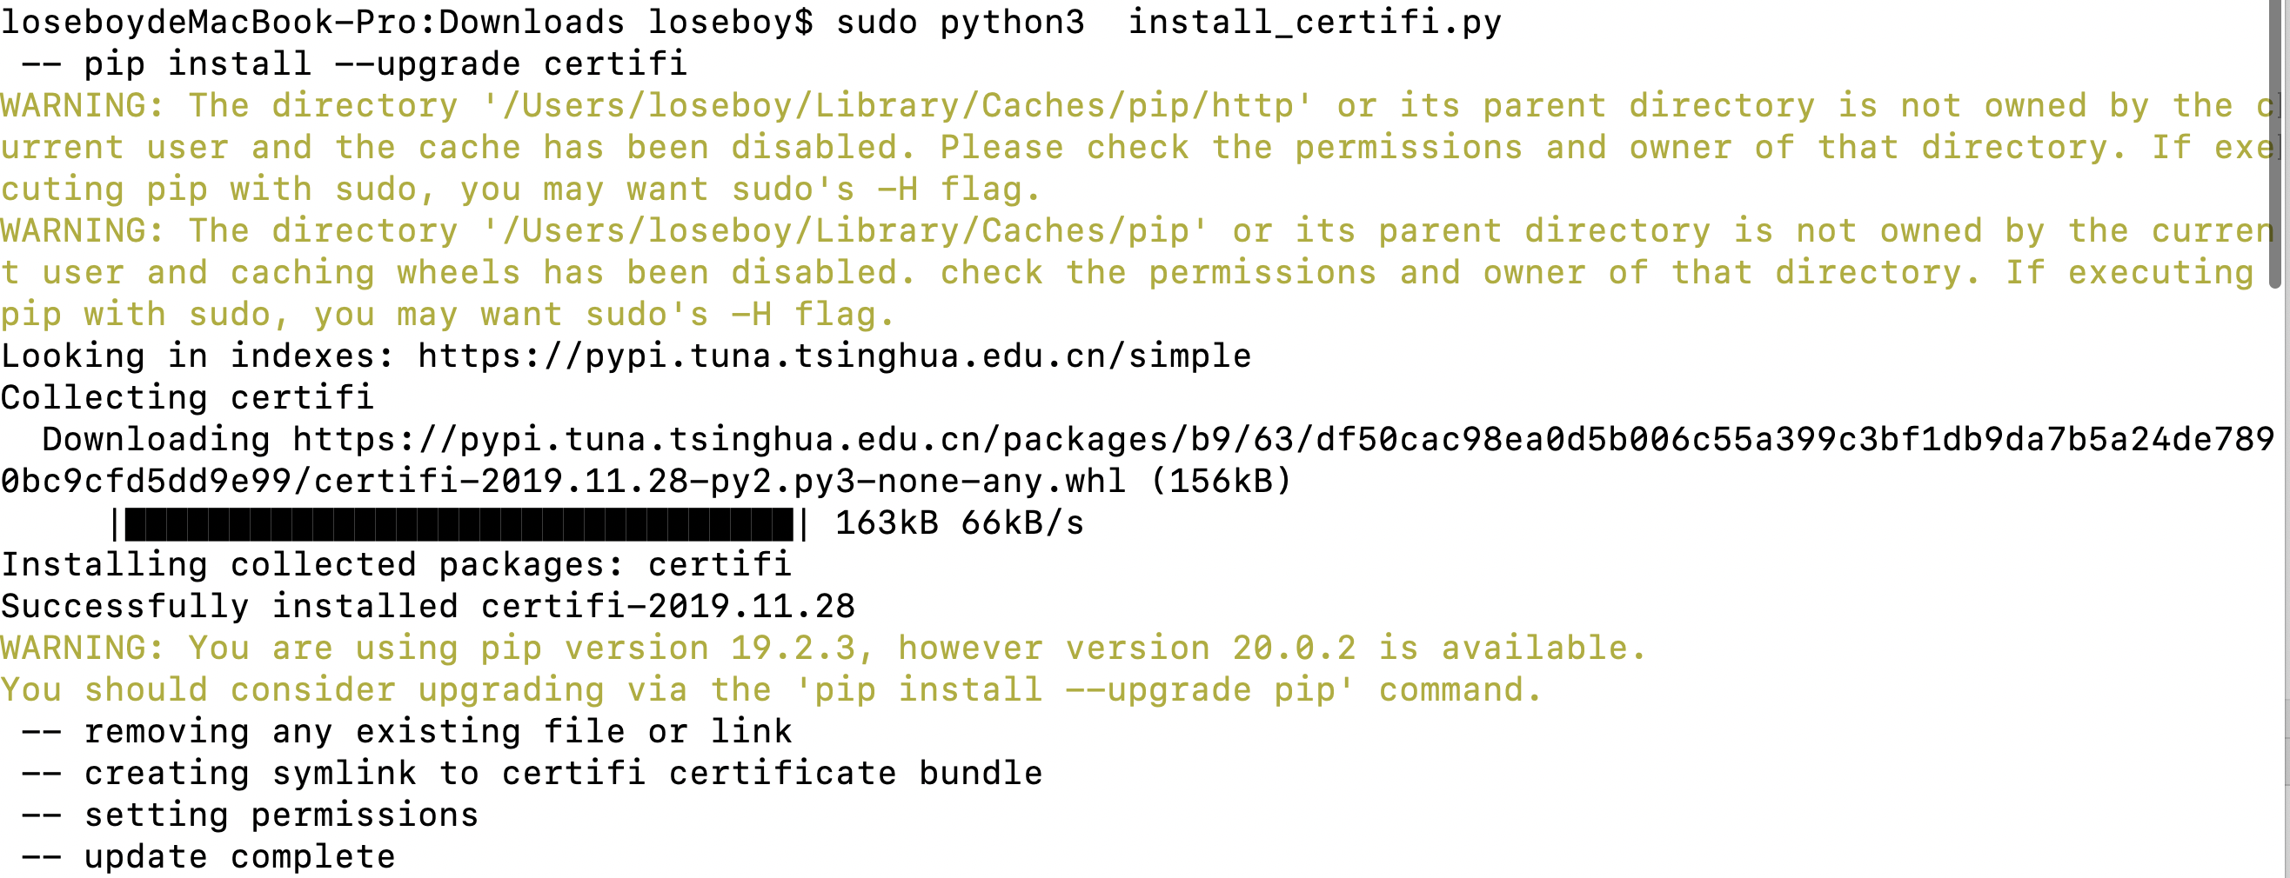Screen dimensions: 2290x878
Task: Click the pip version 19.2.3 warning line
Action: [x=824, y=649]
